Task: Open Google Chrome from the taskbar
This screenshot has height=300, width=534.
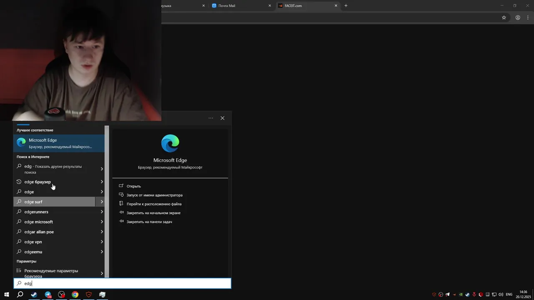Action: [75, 295]
